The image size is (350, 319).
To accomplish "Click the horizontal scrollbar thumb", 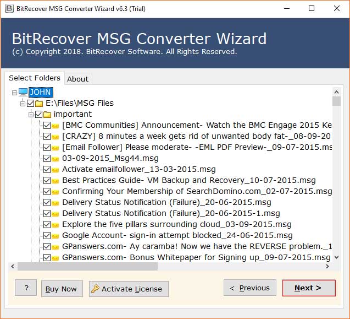I will point(87,267).
